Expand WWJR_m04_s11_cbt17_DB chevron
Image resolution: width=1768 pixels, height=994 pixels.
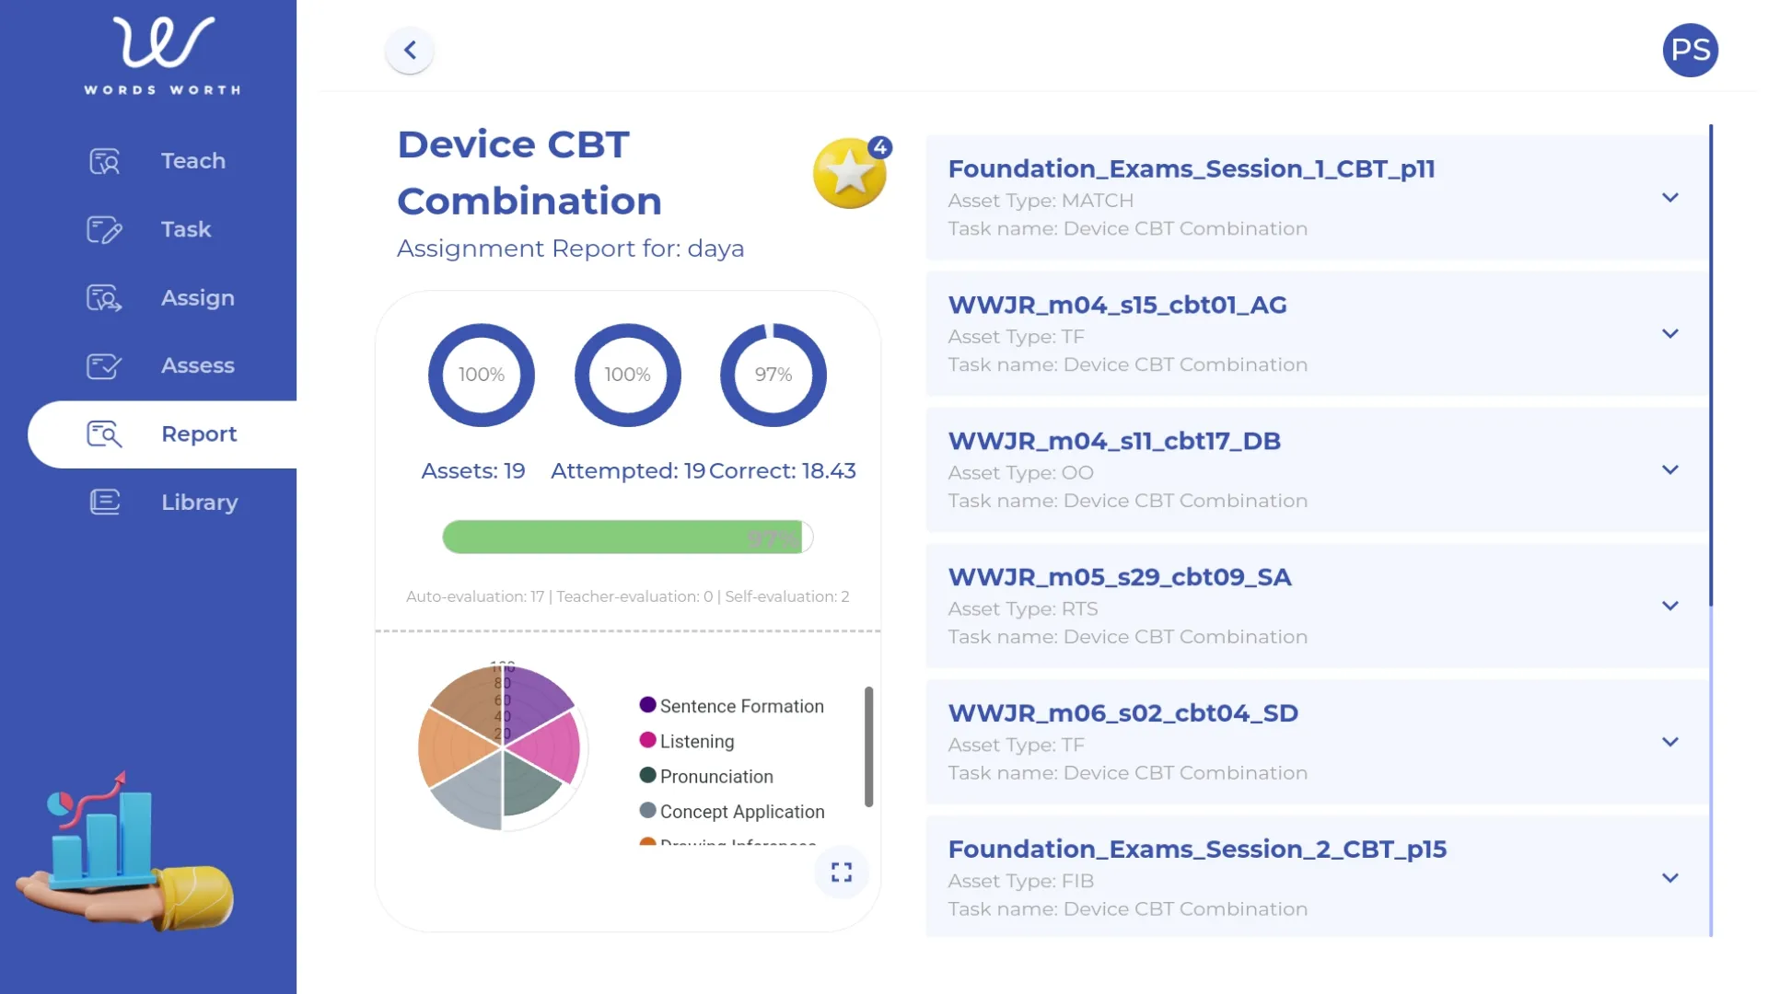point(1670,470)
